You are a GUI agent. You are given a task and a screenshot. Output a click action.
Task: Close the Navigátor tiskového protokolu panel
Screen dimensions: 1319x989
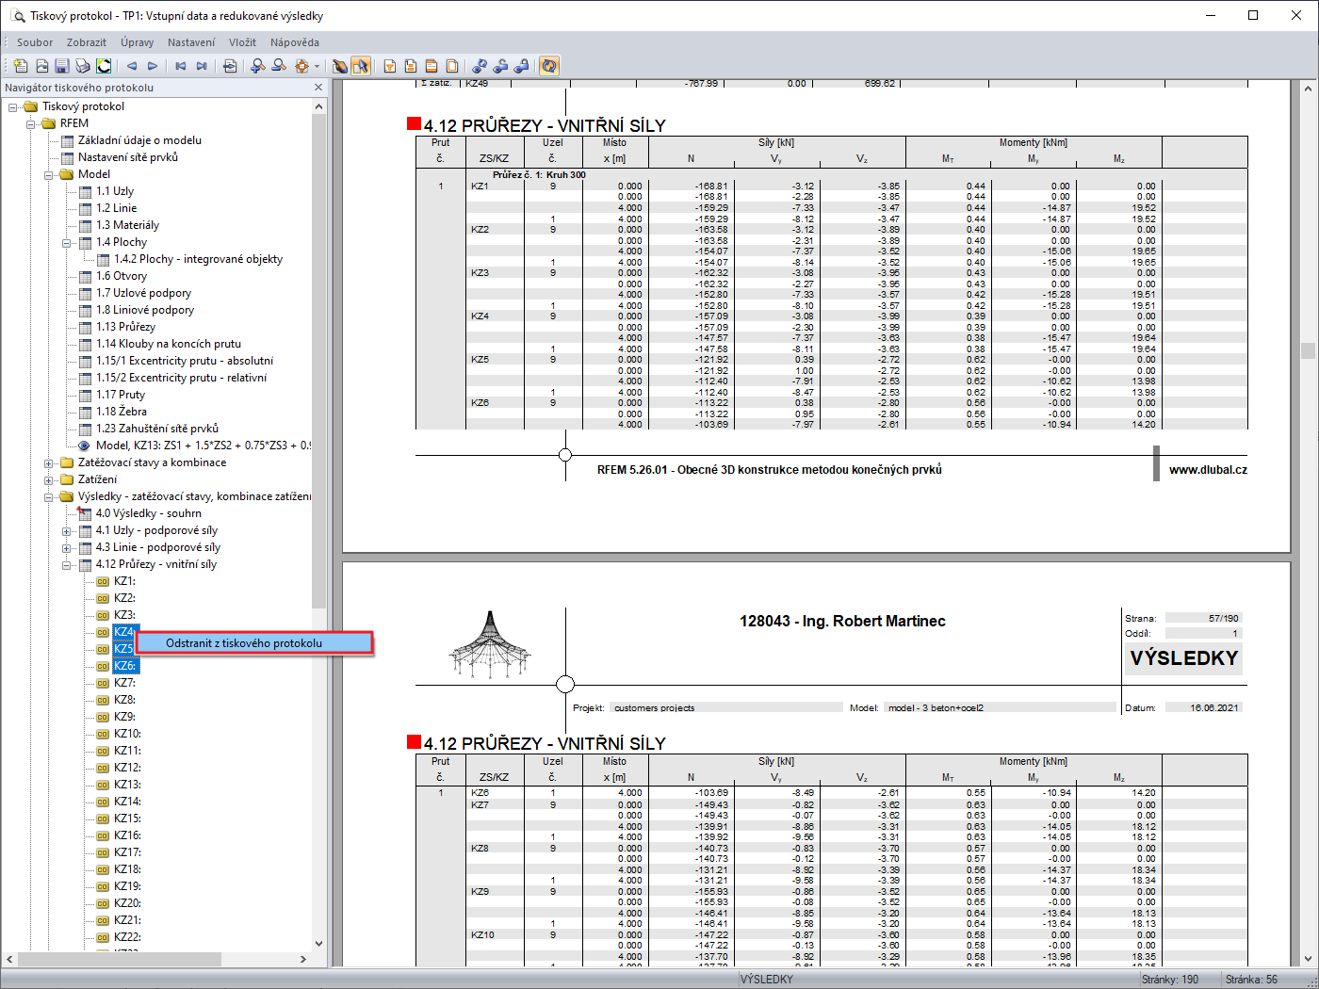(x=318, y=88)
